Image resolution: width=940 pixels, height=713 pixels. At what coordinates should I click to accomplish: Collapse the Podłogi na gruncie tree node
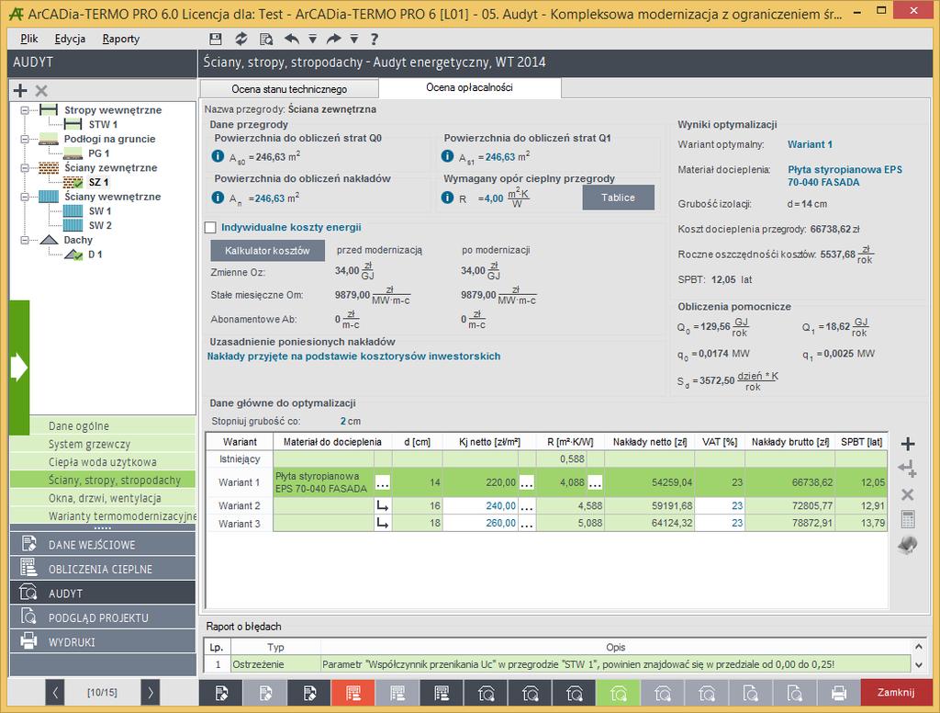(x=25, y=140)
